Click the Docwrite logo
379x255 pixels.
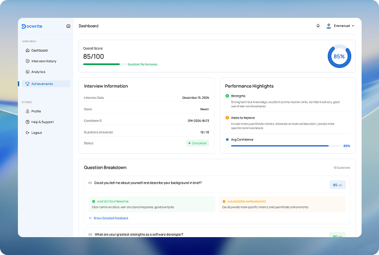pos(32,26)
